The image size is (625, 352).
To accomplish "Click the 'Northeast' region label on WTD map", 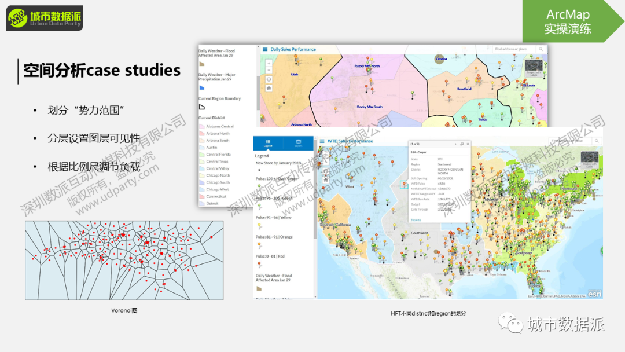I will click(569, 189).
